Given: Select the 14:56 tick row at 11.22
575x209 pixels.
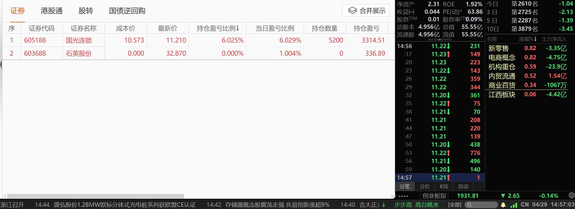Looking at the screenshot, I should pos(440,46).
